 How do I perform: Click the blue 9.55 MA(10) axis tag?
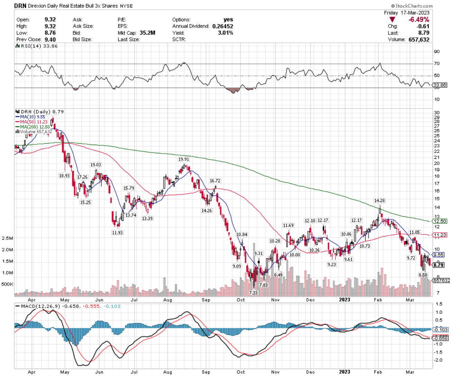[x=439, y=255]
